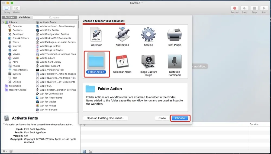Select the Music library category
271x154 pixels.
[16, 58]
